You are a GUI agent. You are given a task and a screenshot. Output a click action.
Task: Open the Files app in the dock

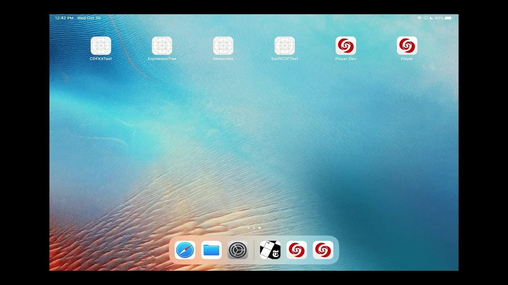(x=211, y=250)
